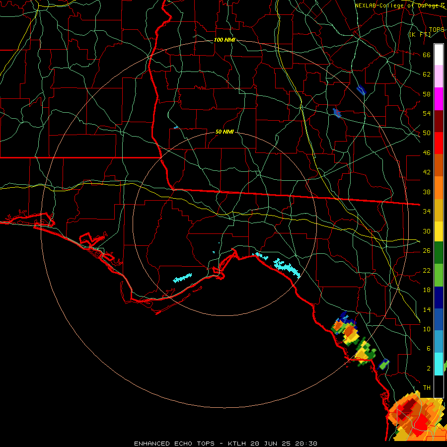Pick the 2 legend value
The image size is (447, 447).
click(x=428, y=369)
